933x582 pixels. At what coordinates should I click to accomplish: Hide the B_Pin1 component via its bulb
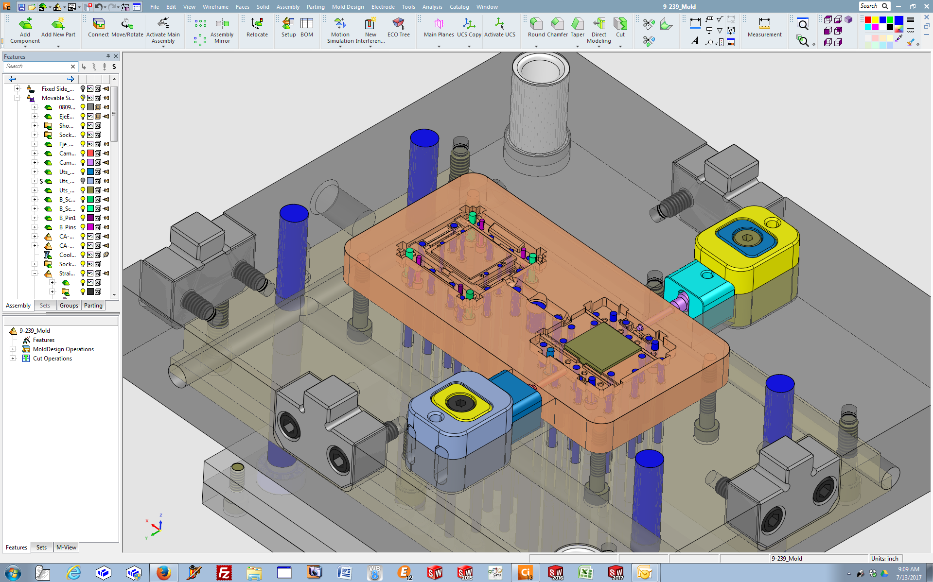coord(83,218)
